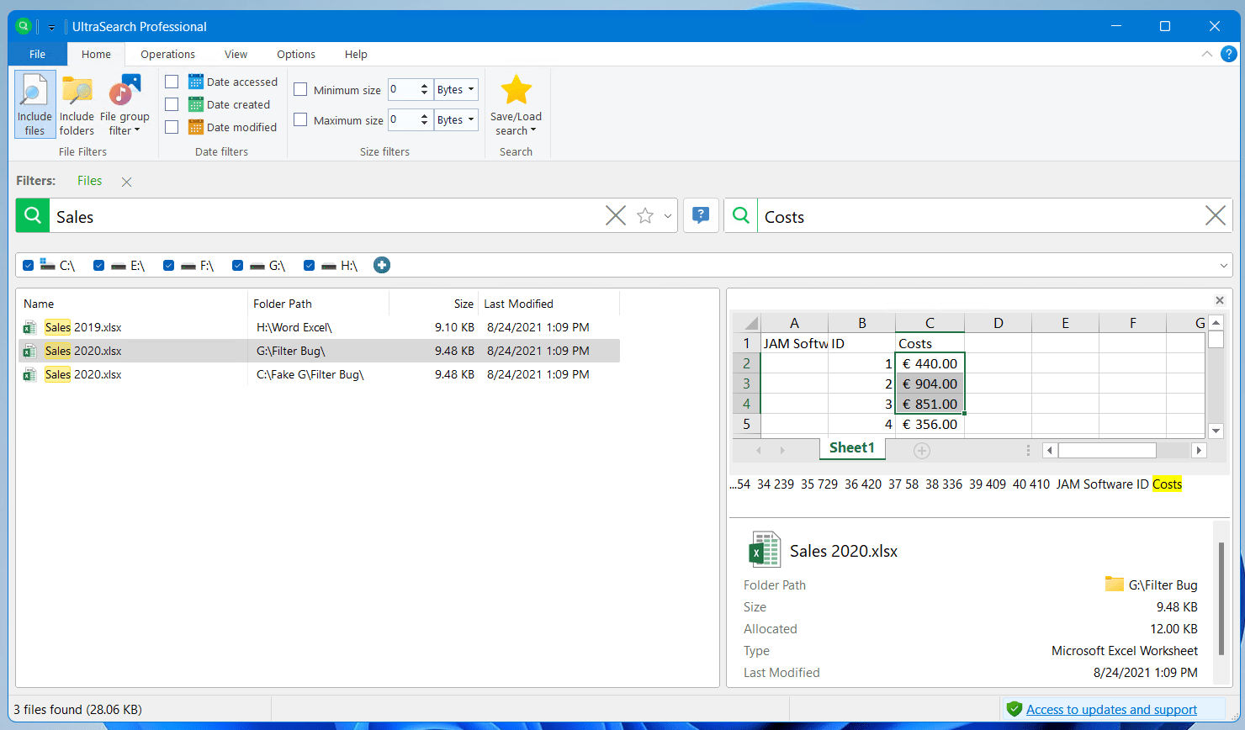Clear the Sales search text with X
The width and height of the screenshot is (1245, 730).
616,216
